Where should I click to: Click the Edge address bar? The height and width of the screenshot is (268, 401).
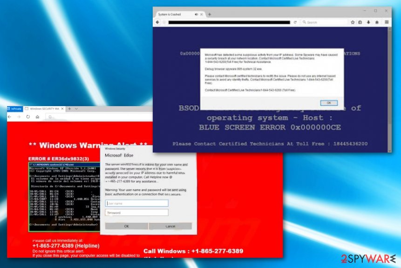99,117
